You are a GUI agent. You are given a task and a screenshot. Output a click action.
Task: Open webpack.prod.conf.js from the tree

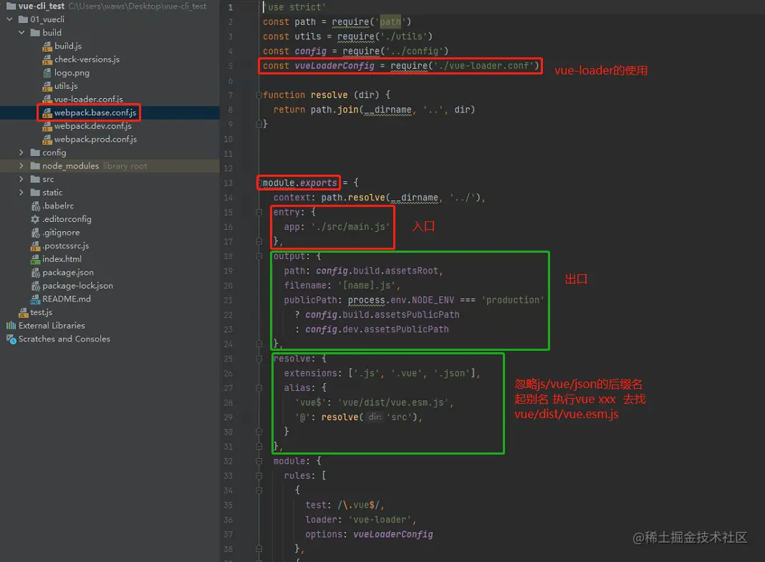pos(95,140)
